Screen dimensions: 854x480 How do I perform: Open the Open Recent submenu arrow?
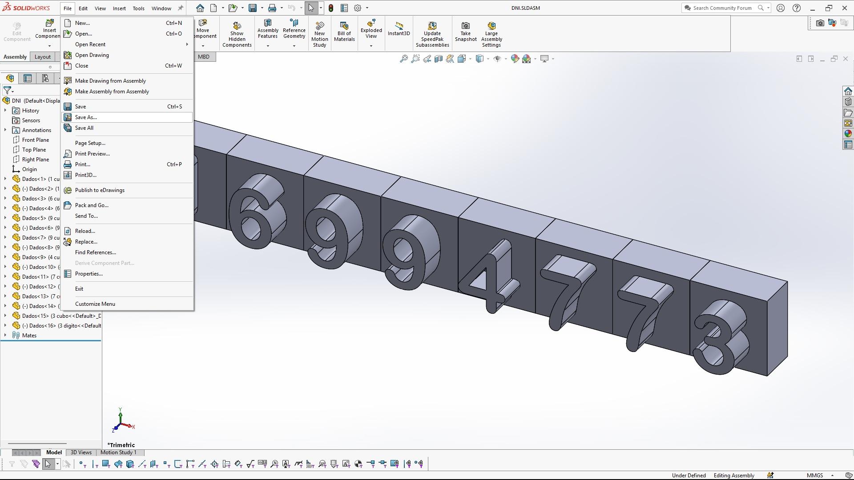pyautogui.click(x=187, y=44)
